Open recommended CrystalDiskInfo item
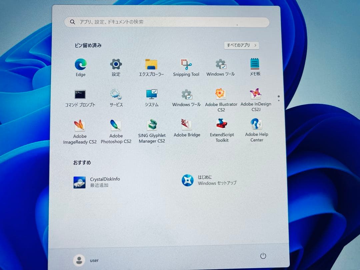Screen dimensions: 360x270 [x=97, y=182]
